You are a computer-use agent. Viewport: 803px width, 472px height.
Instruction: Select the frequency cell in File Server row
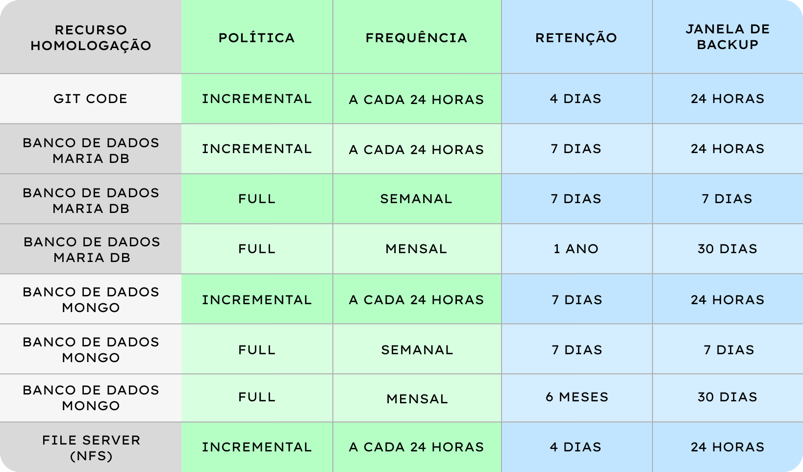pyautogui.click(x=417, y=447)
